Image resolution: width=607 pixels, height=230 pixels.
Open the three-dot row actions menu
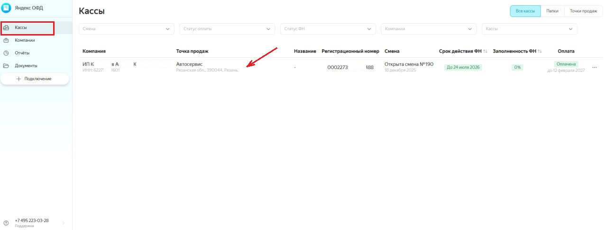[x=594, y=68]
